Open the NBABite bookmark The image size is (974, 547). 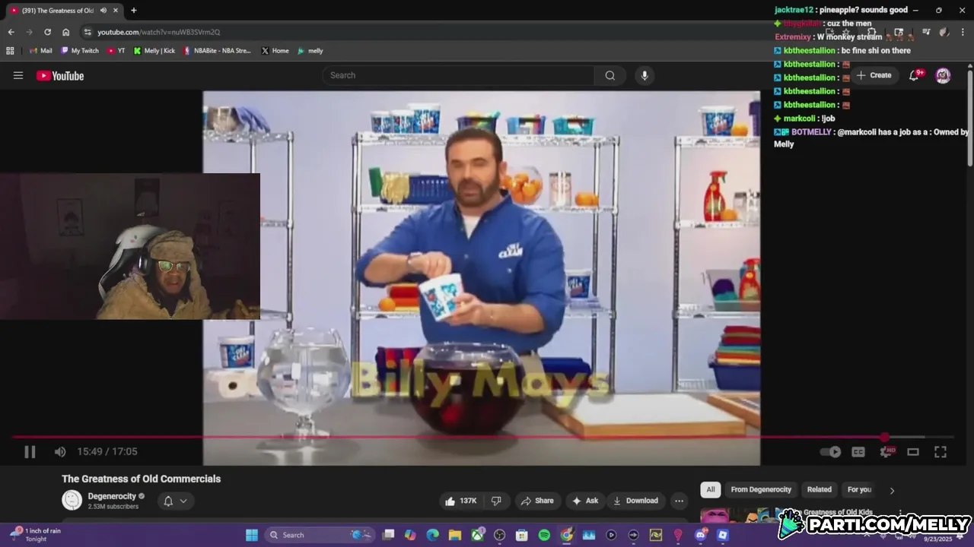pos(217,51)
